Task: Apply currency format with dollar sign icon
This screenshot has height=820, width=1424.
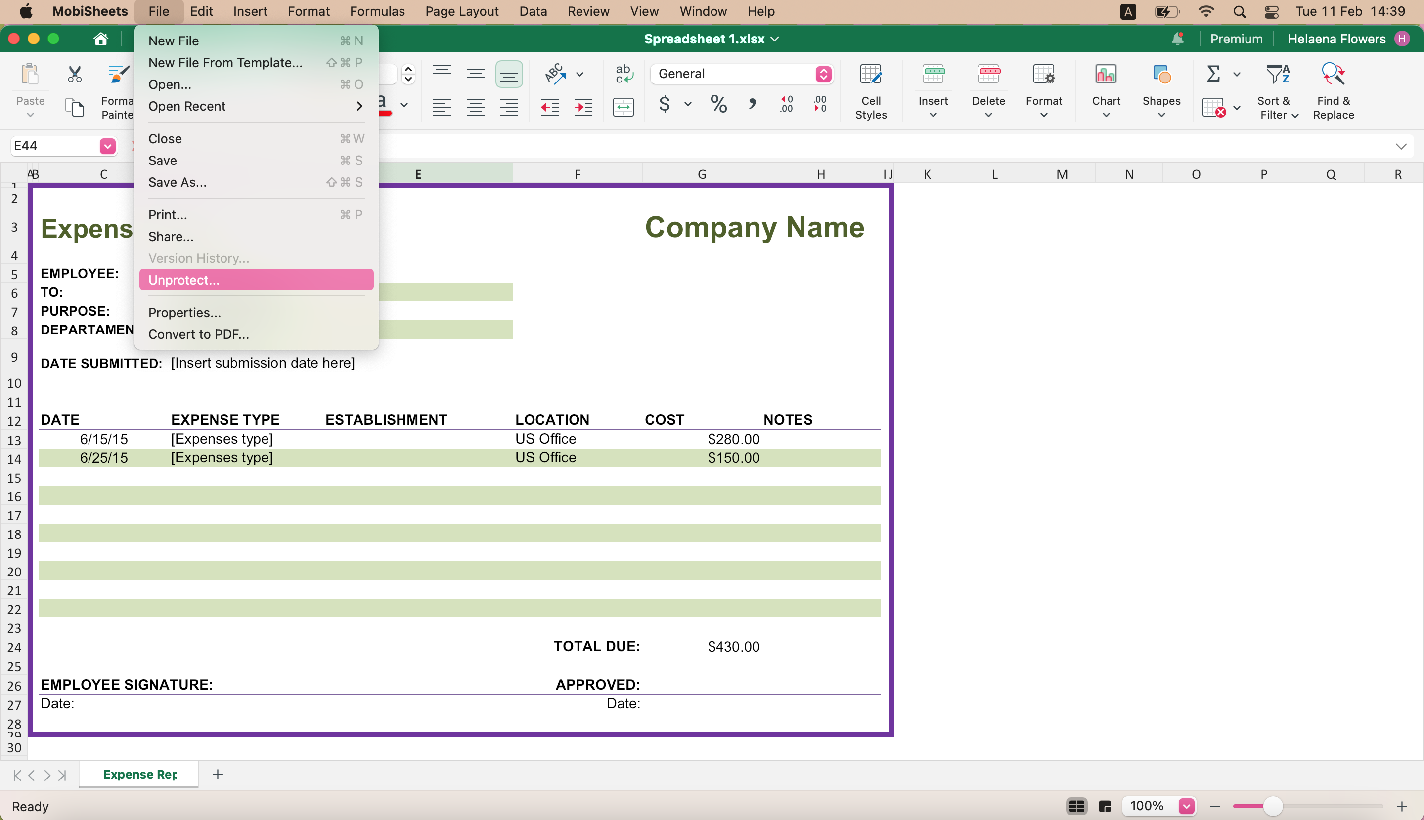Action: pos(665,105)
